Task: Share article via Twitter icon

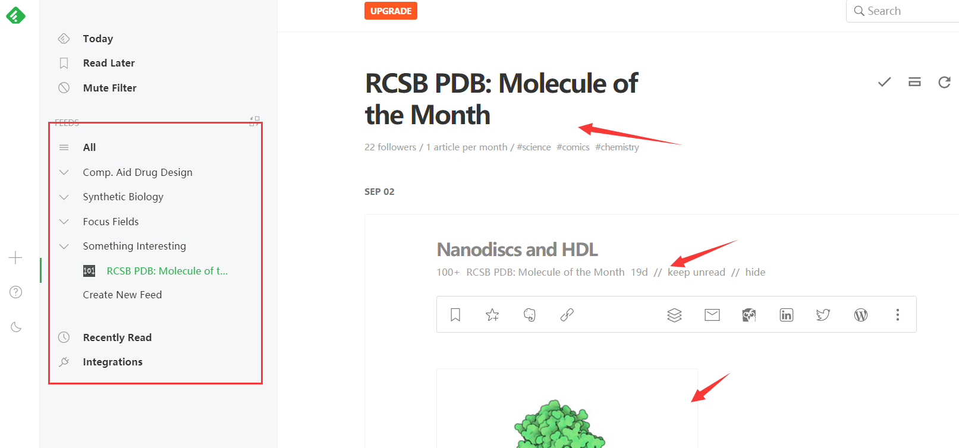Action: 823,315
